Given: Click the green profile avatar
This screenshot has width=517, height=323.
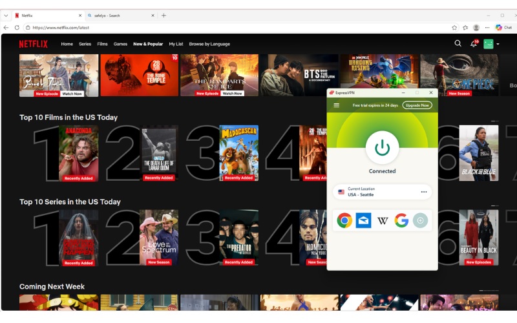Looking at the screenshot, I should coord(489,44).
